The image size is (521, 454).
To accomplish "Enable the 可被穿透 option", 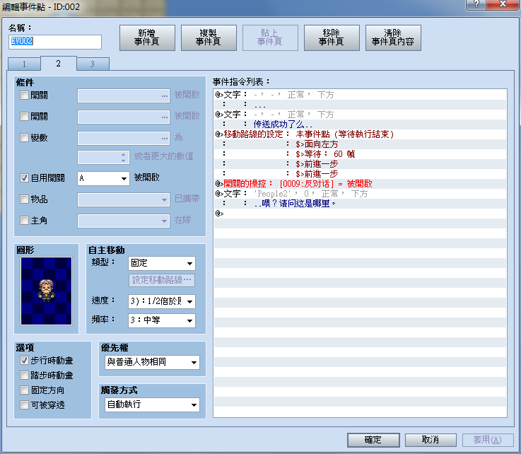I will 24,404.
